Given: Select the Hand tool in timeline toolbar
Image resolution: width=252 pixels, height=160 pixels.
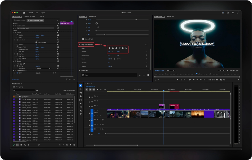Looking at the screenshot, I should click(81, 111).
